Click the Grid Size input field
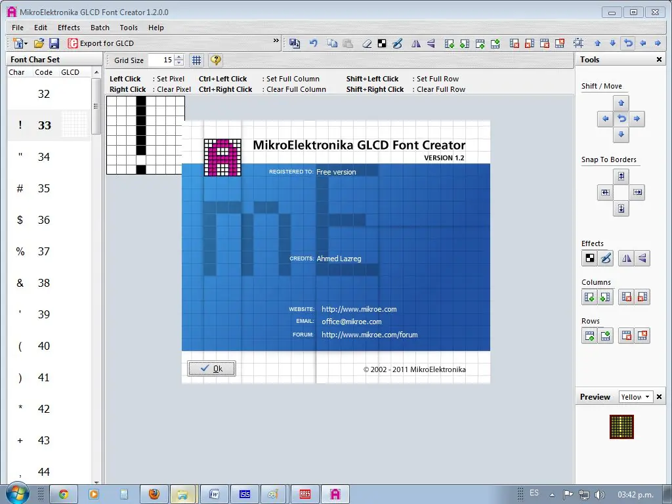The height and width of the screenshot is (504, 672). point(161,60)
